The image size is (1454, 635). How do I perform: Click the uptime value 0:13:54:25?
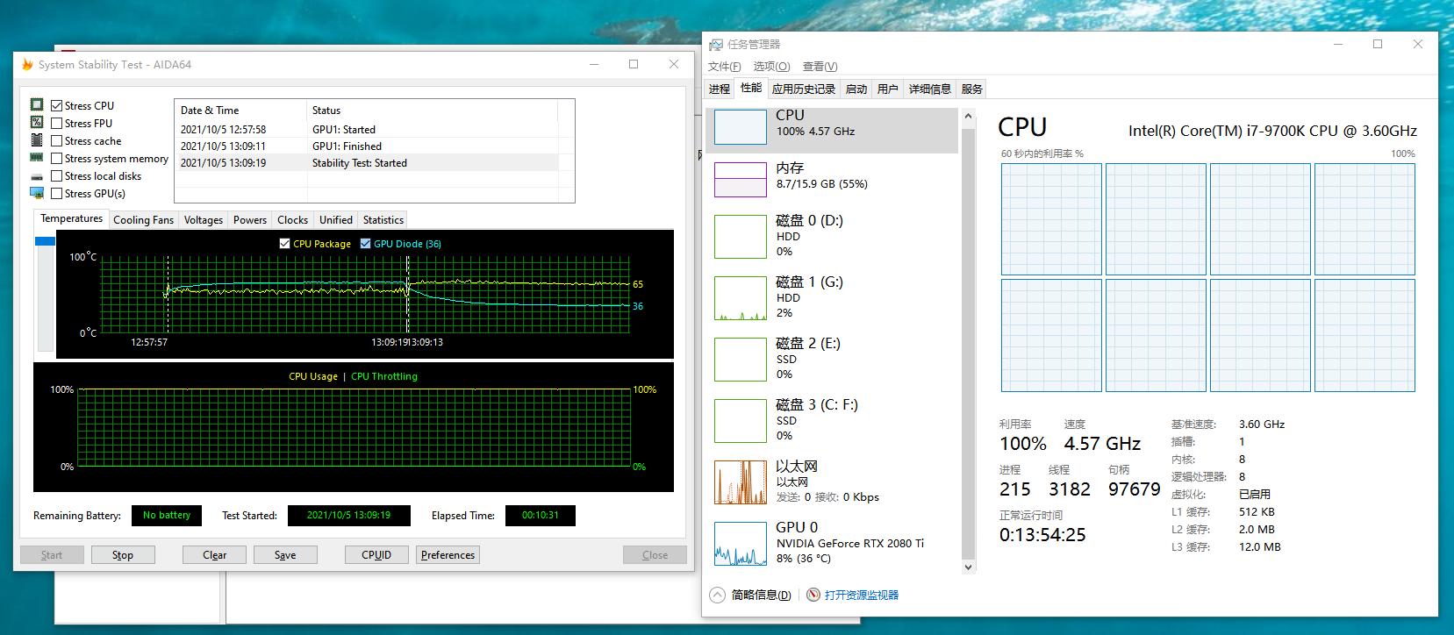pyautogui.click(x=1042, y=535)
